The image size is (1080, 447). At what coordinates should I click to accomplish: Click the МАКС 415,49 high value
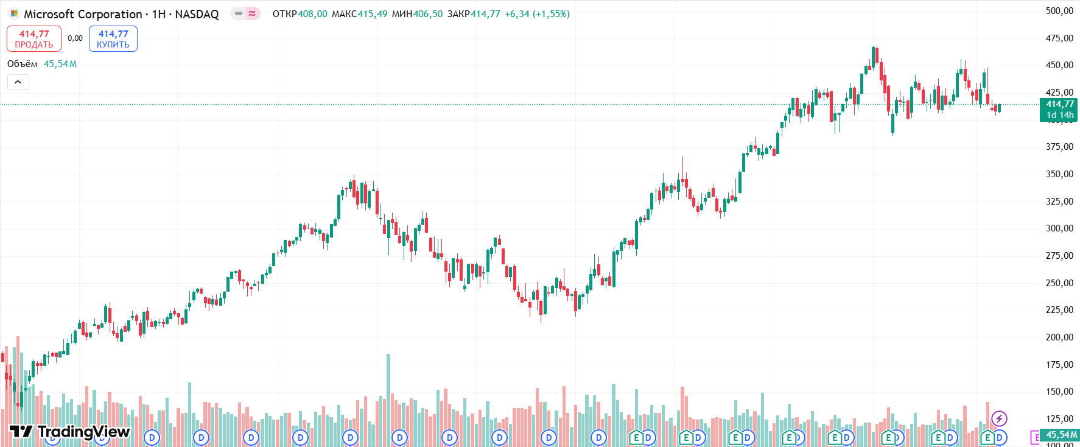click(359, 13)
